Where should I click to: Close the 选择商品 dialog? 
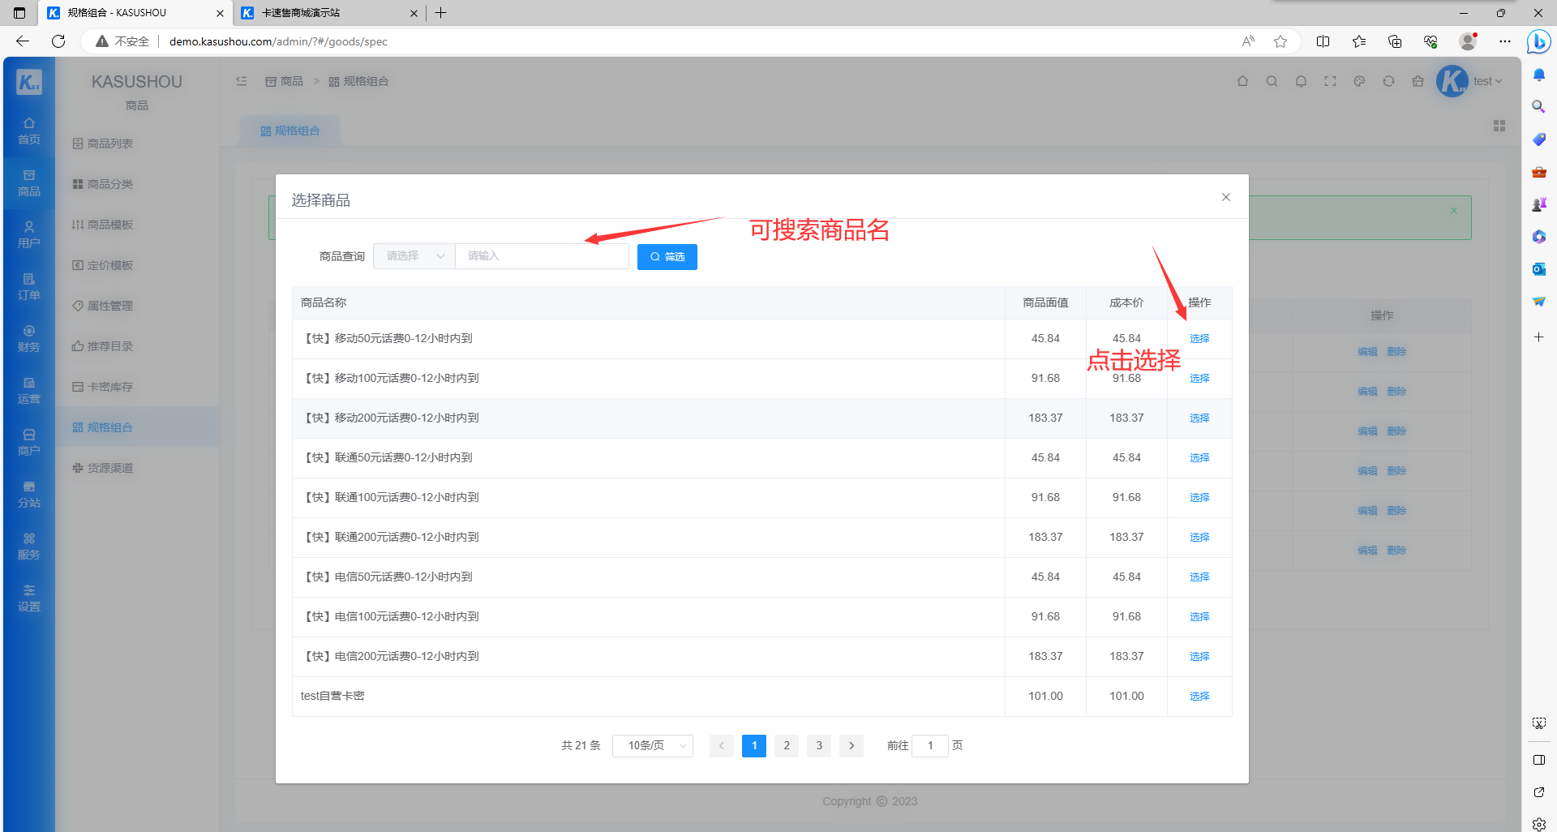tap(1225, 197)
